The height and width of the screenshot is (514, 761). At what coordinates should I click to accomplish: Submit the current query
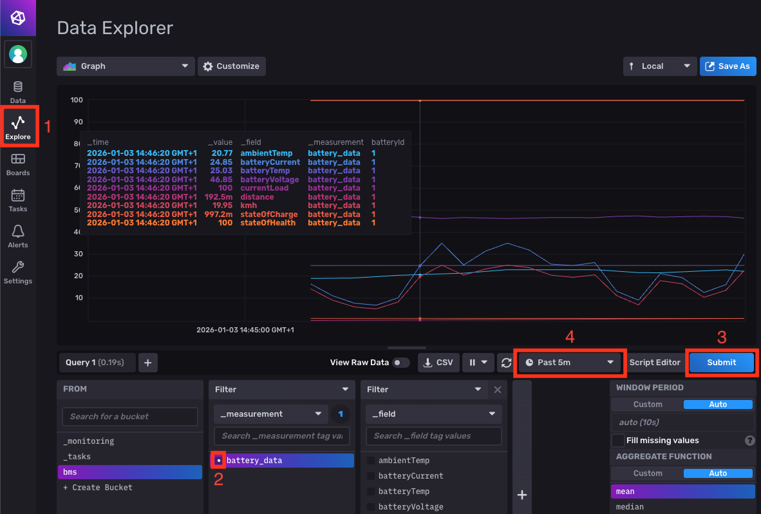[721, 362]
